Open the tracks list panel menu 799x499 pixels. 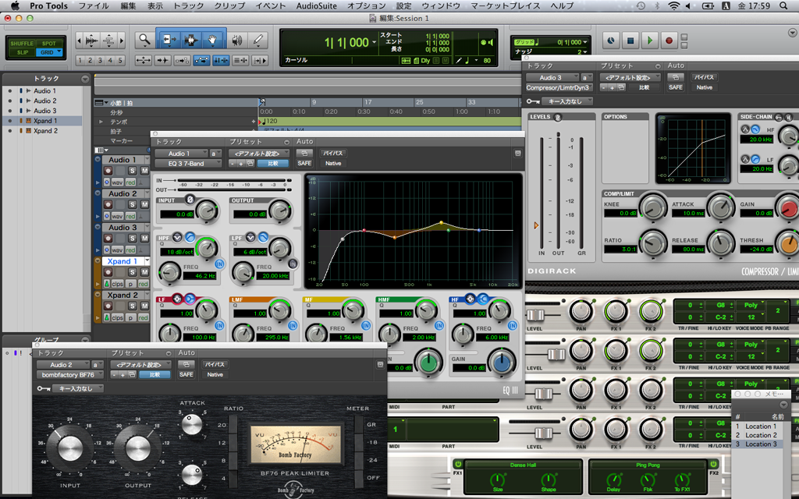(x=85, y=79)
